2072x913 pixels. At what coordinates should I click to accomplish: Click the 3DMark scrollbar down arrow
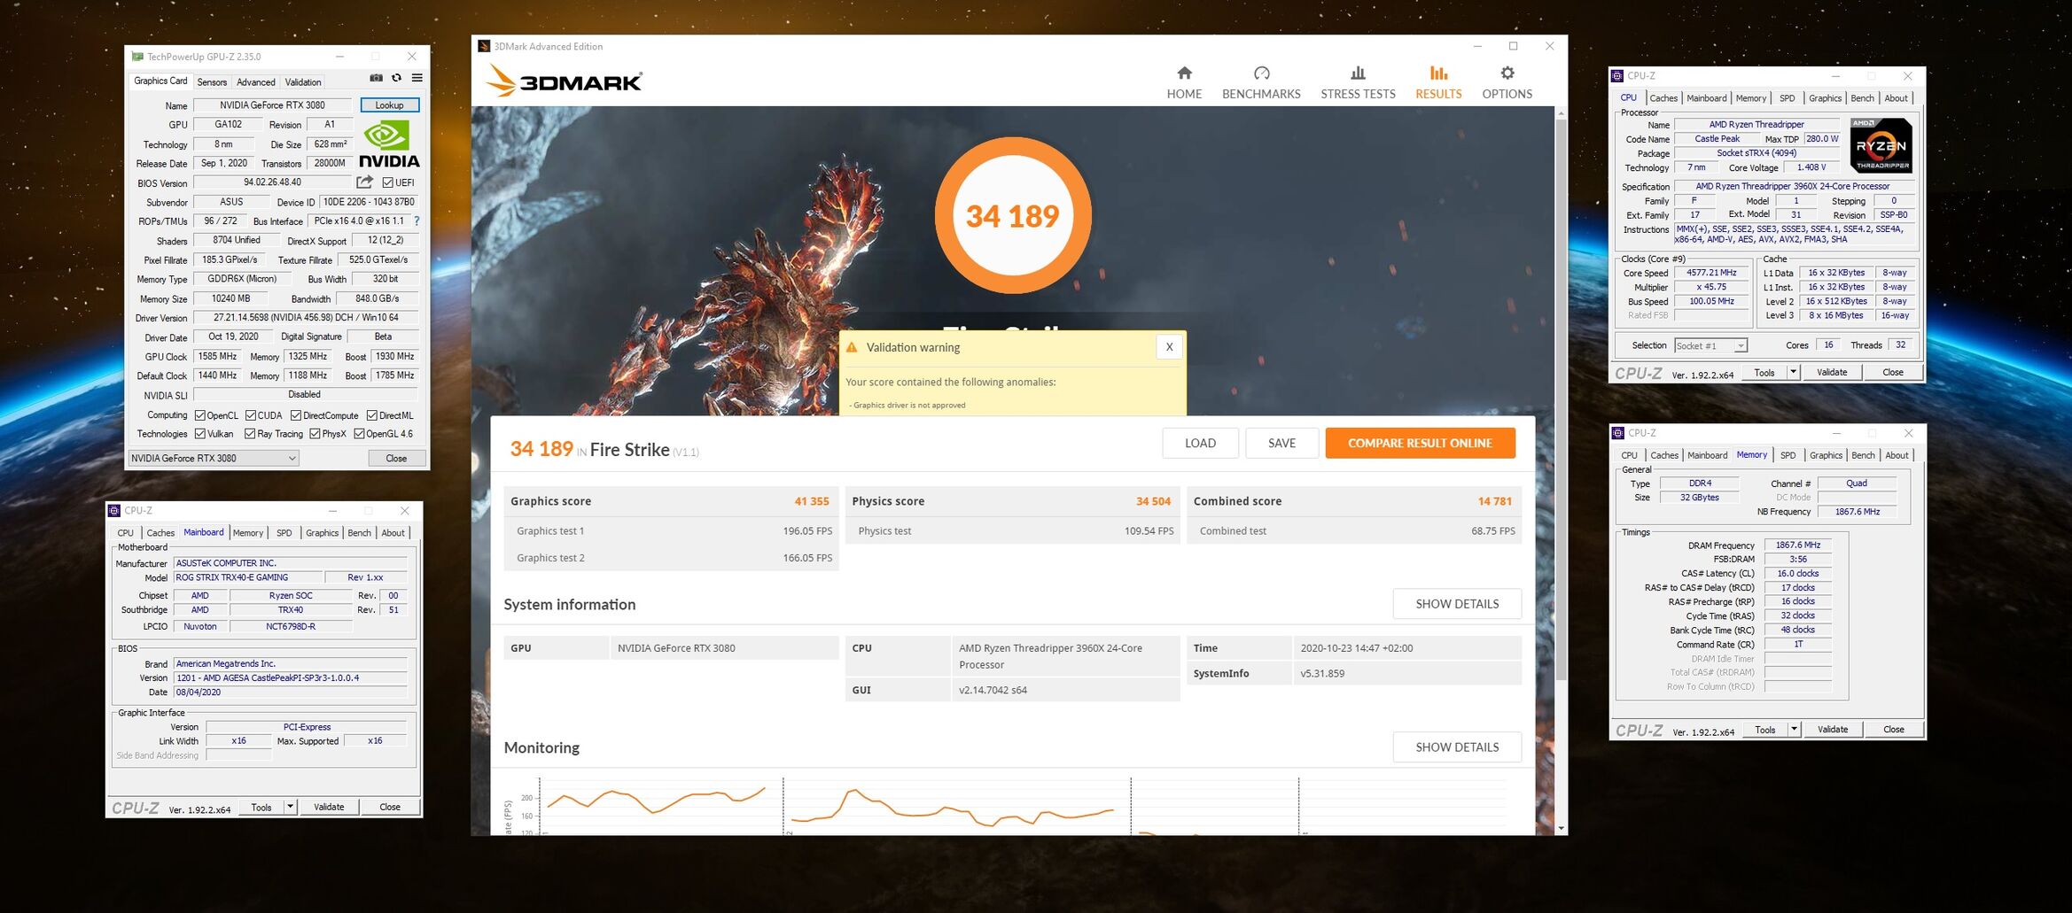[1562, 829]
